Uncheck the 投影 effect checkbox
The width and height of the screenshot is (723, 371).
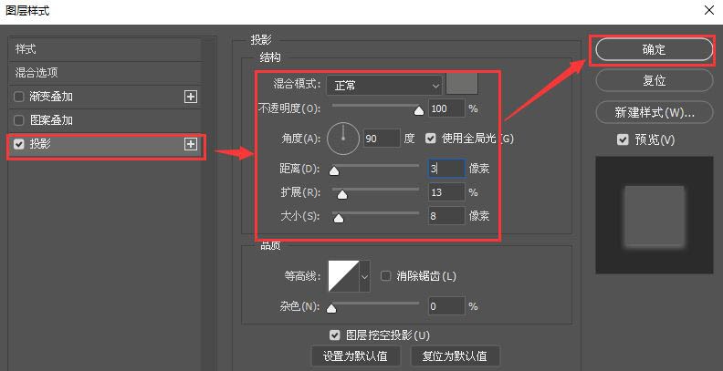tap(19, 144)
